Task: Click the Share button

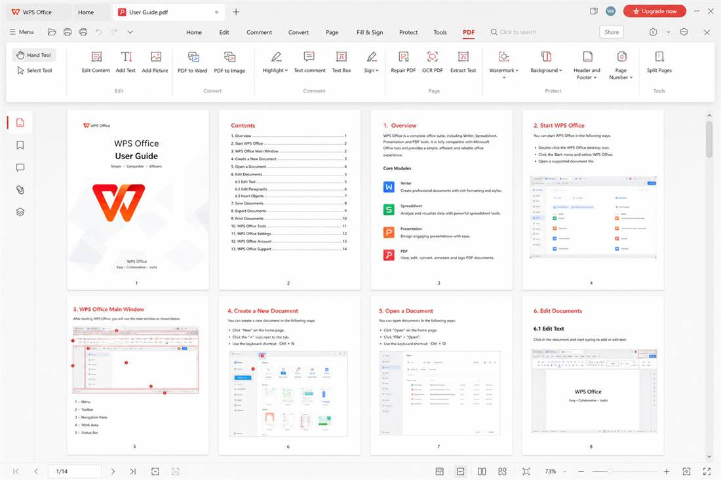Action: [x=612, y=32]
